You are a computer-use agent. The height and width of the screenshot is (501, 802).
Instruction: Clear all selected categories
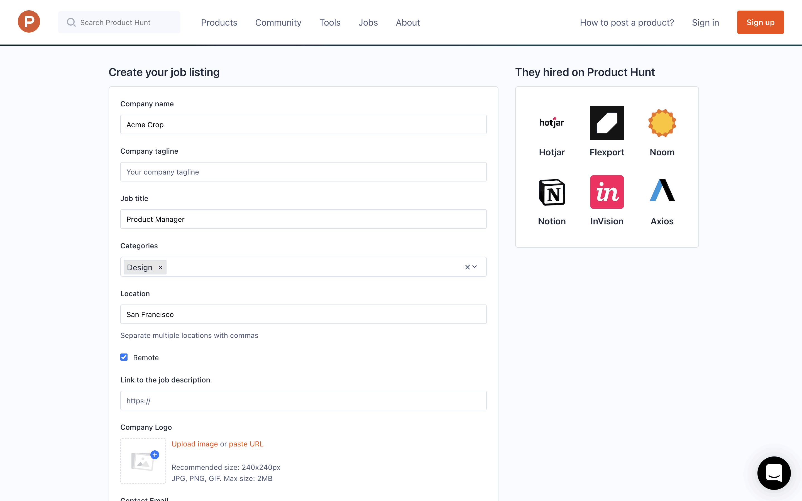467,267
